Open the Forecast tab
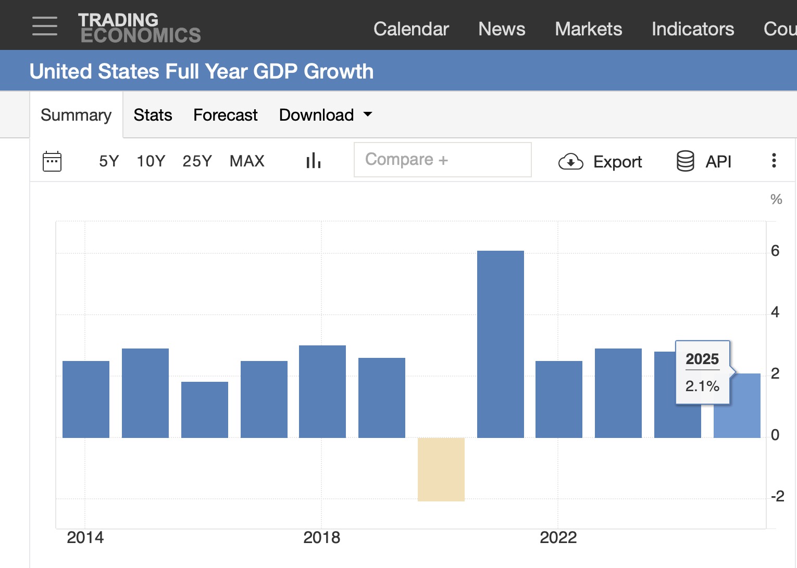This screenshot has height=568, width=797. tap(225, 115)
